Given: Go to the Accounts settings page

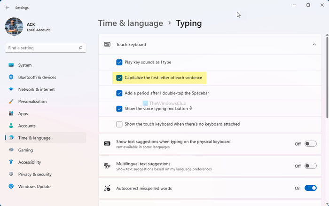Looking at the screenshot, I should [x=27, y=126].
